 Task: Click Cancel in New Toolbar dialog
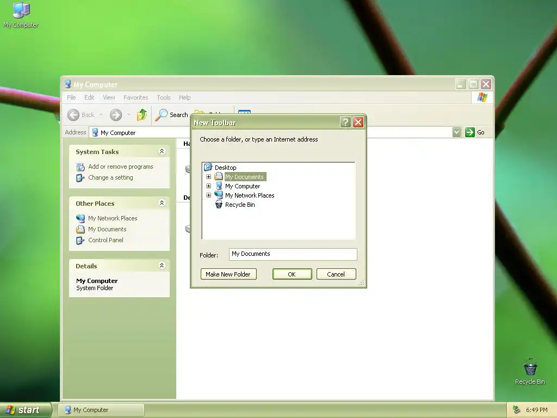(336, 274)
